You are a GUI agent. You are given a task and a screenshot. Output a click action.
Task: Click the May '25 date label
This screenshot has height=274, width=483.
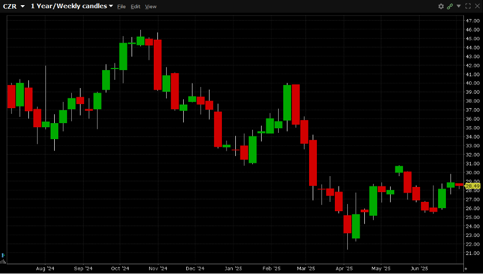pyautogui.click(x=381, y=268)
